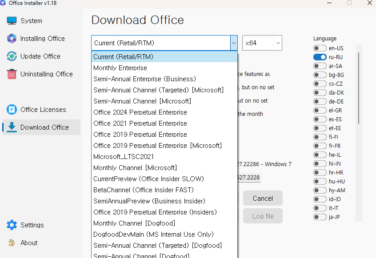This screenshot has height=258, width=376.
Task: Minimize the Office Installer window
Action: click(329, 3)
